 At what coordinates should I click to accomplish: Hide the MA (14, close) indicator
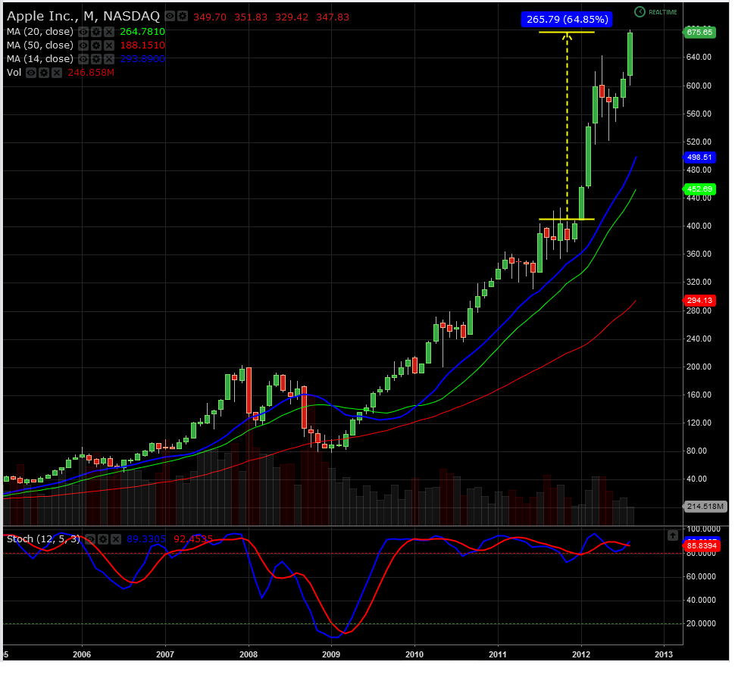click(83, 59)
